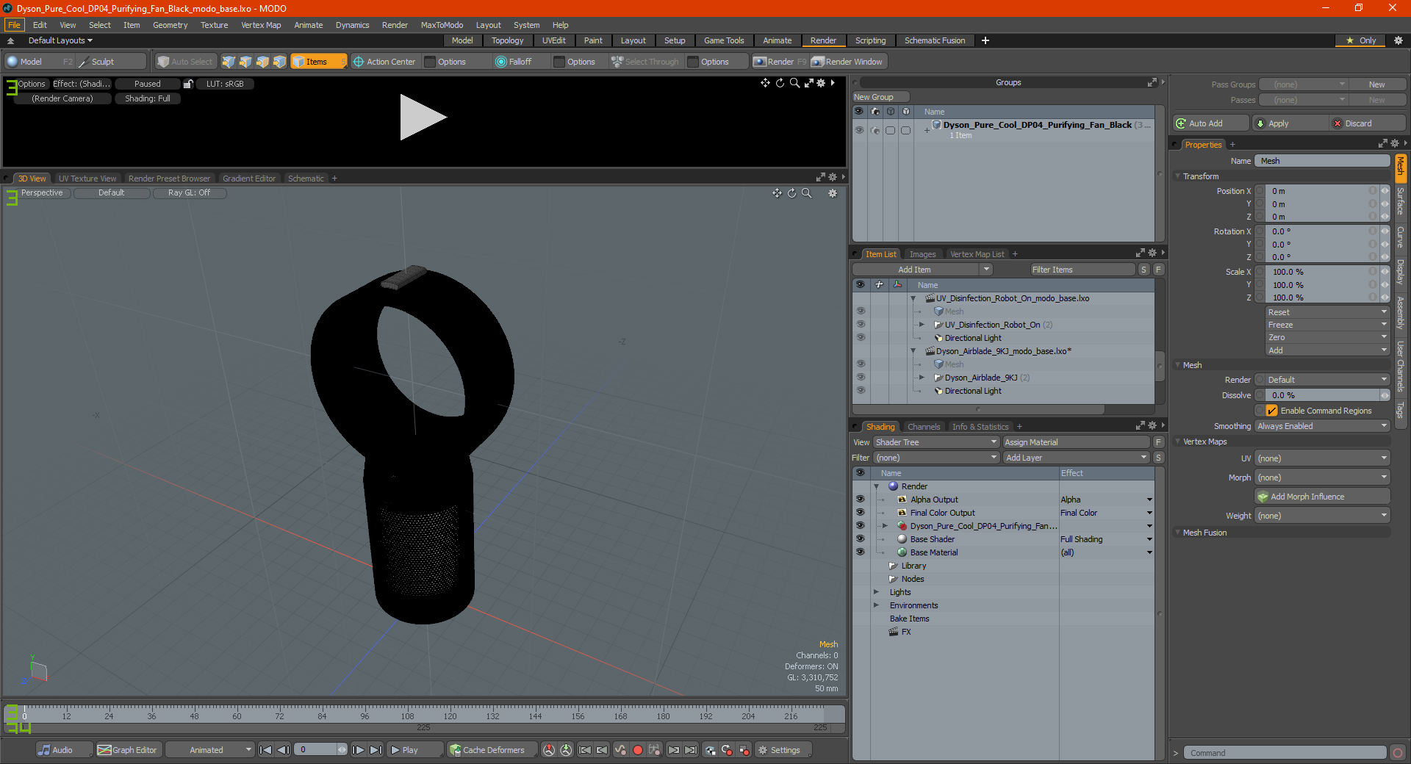
Task: Pan the 3D viewport move icon
Action: click(x=777, y=193)
